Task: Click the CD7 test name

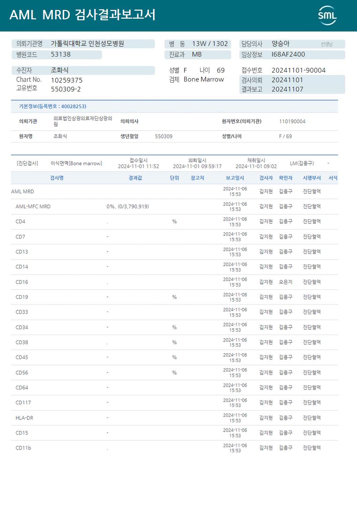Action: (20, 237)
